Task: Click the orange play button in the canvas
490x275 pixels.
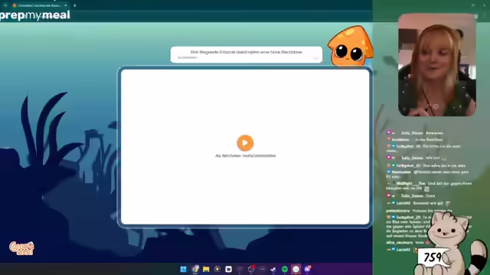Action: coord(245,143)
